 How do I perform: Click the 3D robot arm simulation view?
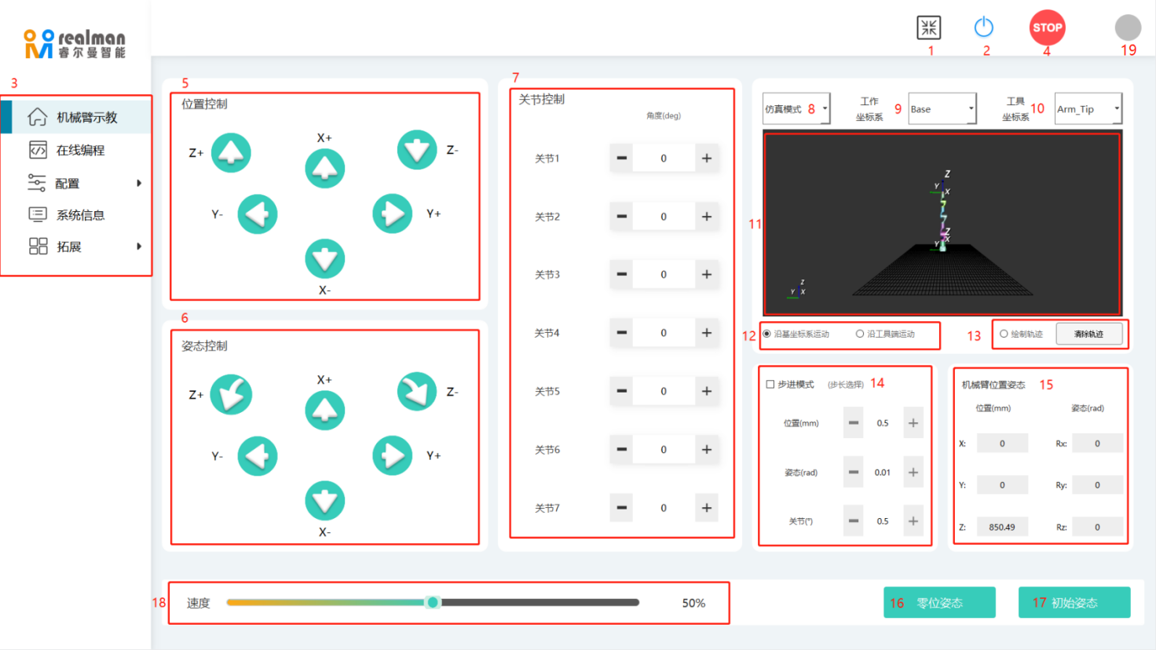tap(942, 224)
